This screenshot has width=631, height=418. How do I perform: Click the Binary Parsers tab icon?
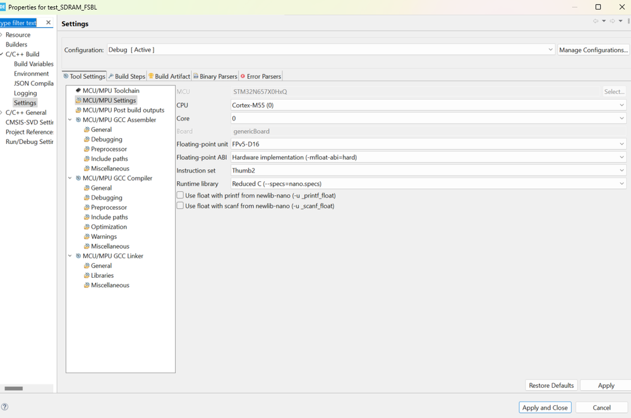pyautogui.click(x=196, y=76)
